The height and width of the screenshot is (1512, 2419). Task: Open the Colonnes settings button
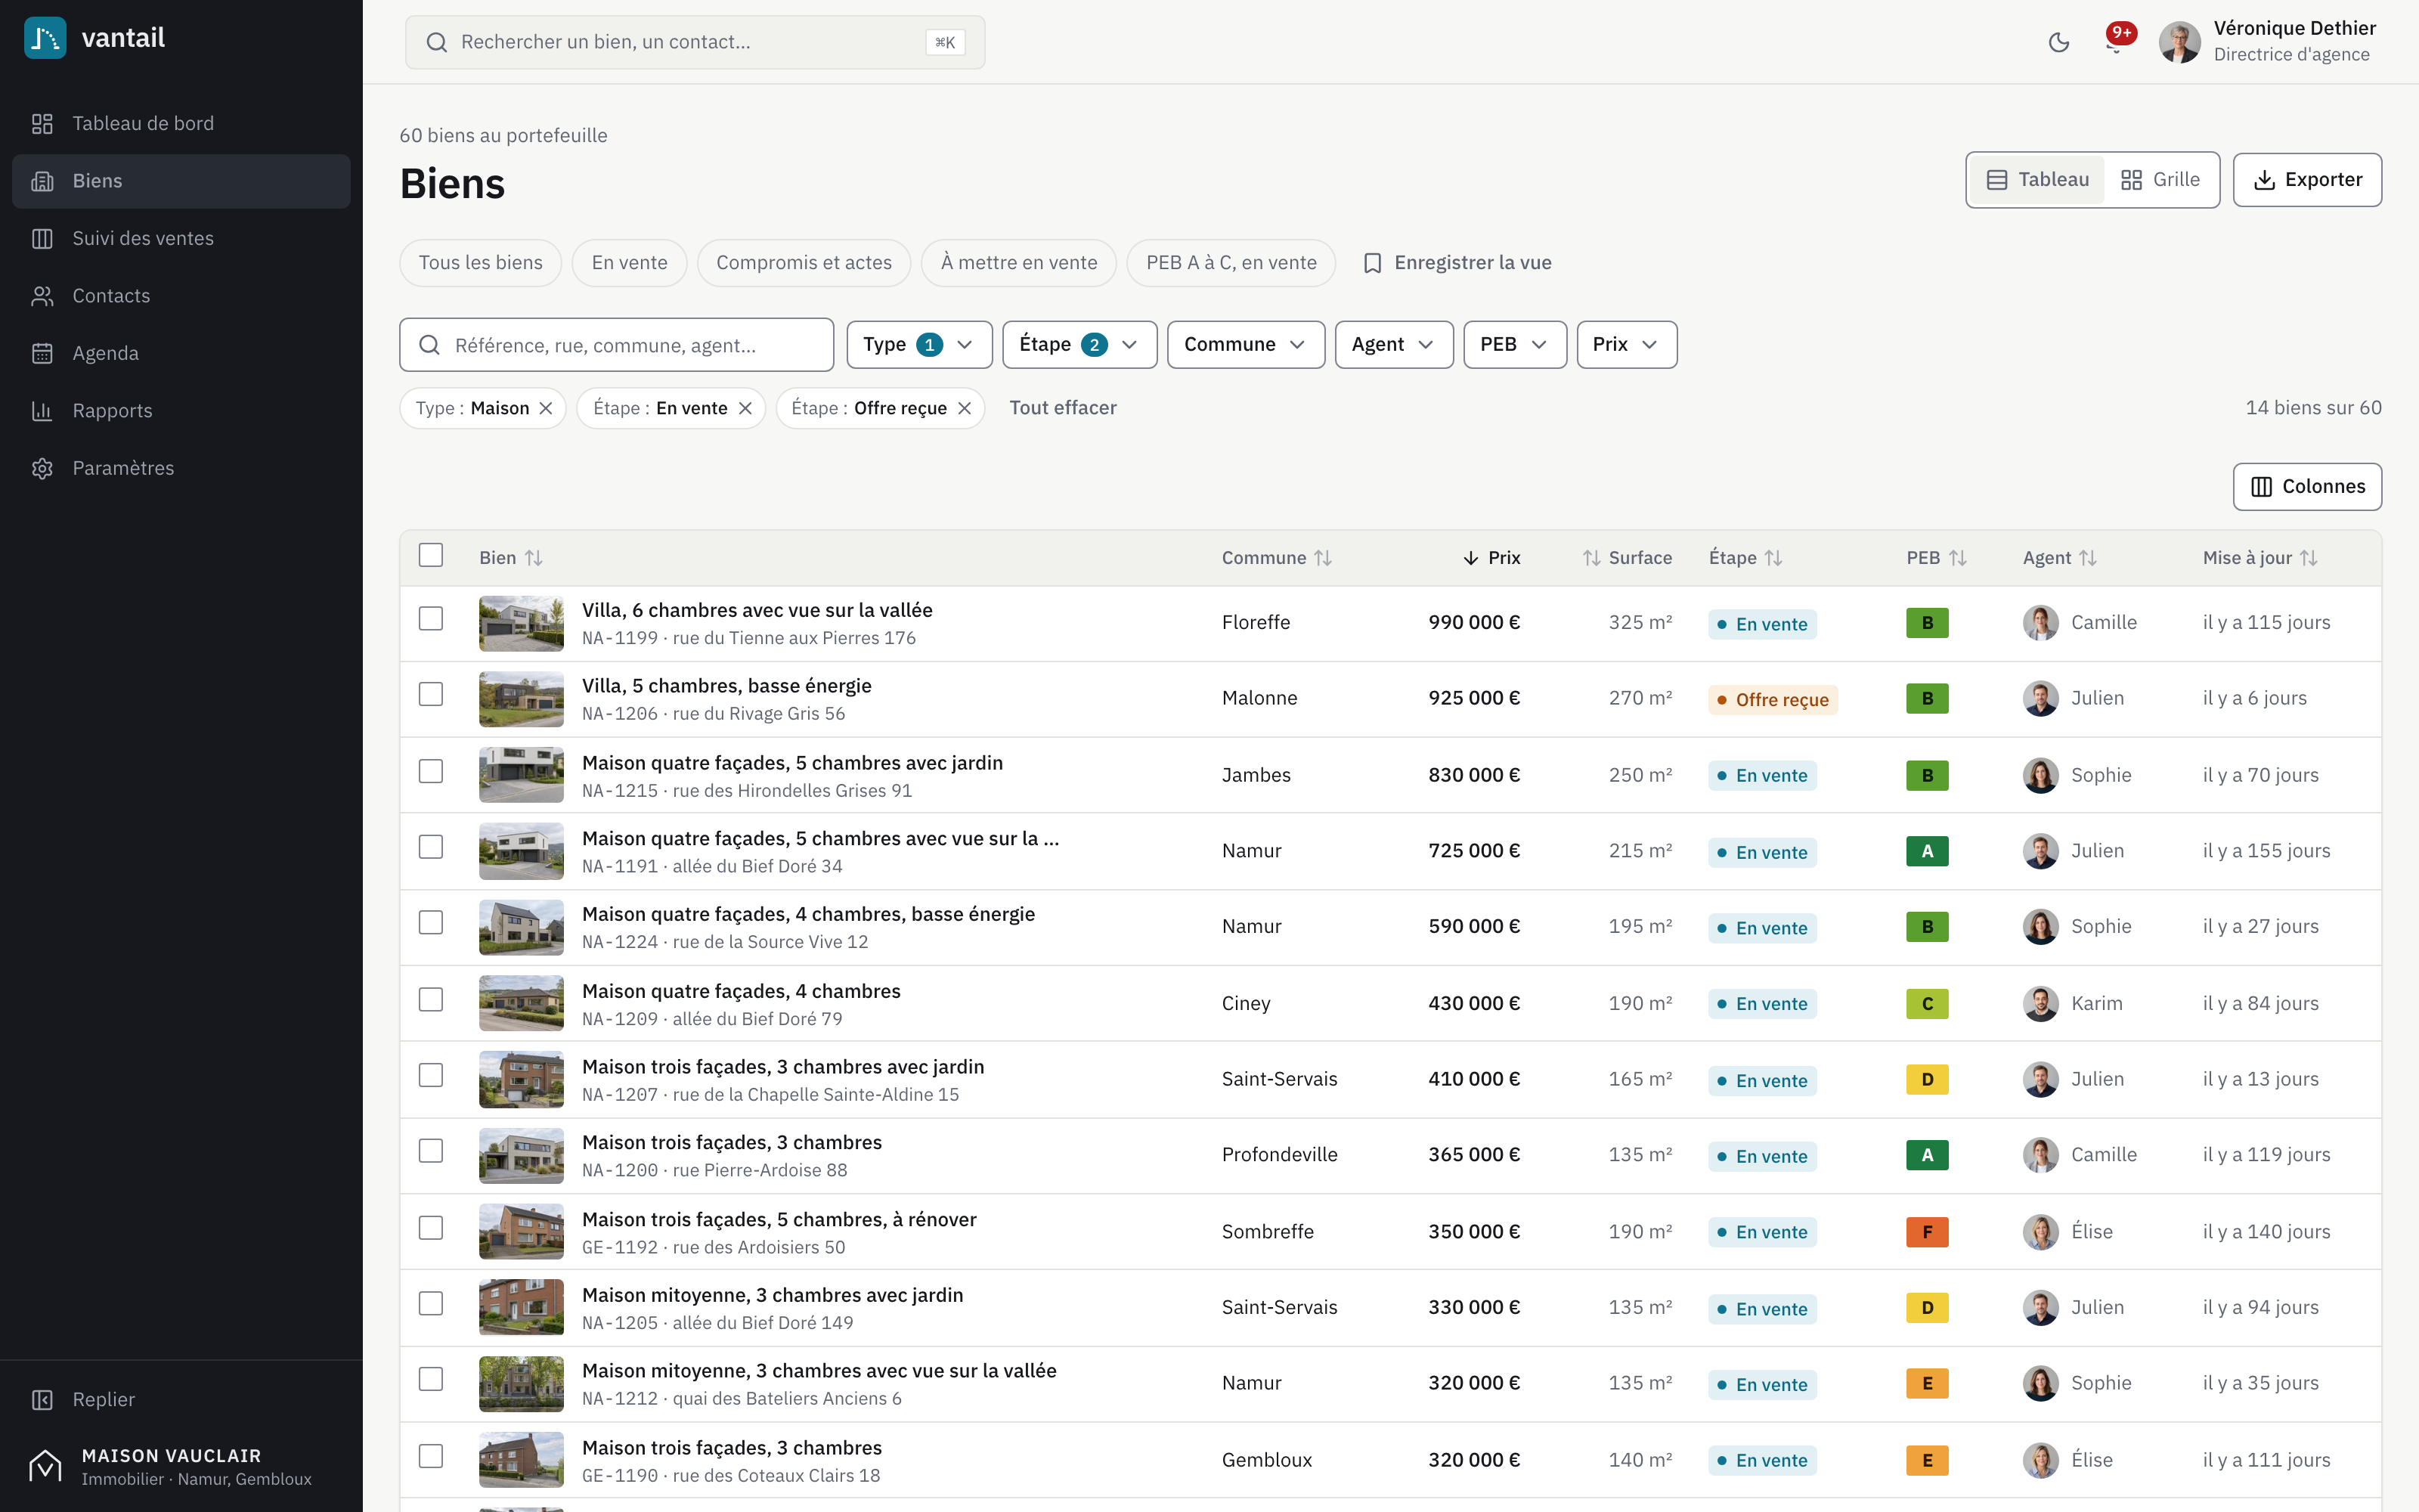2307,487
